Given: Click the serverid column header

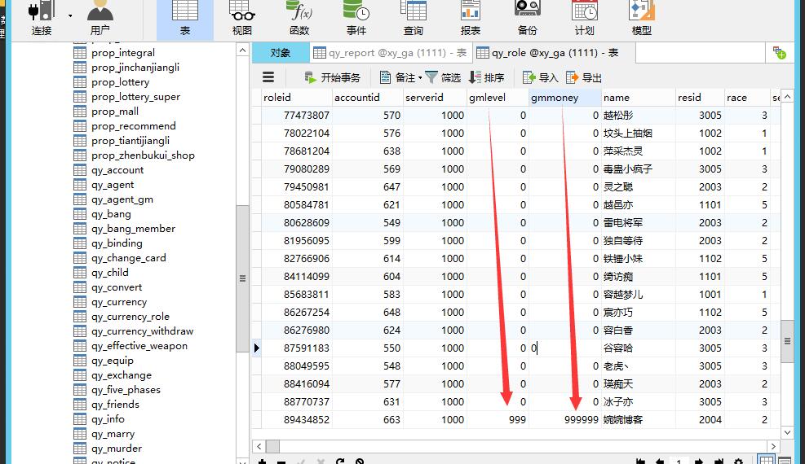Looking at the screenshot, I should click(435, 98).
